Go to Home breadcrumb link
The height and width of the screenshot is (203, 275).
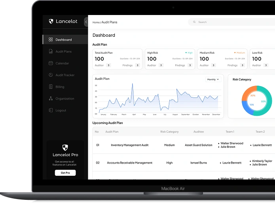click(96, 23)
